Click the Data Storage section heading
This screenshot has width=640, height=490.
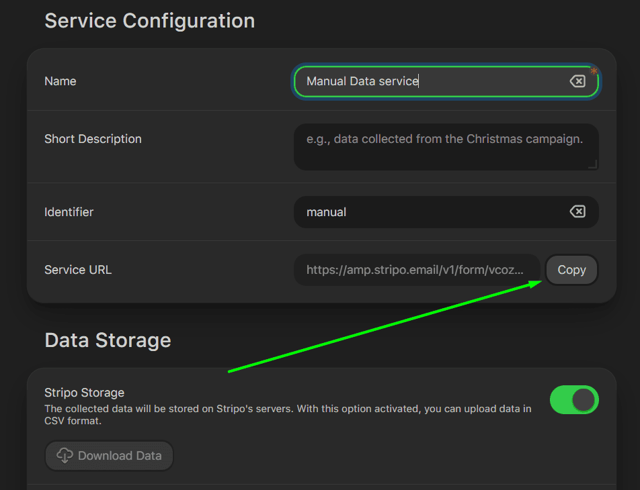click(108, 340)
